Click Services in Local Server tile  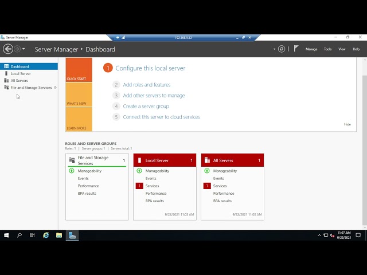pyautogui.click(x=152, y=186)
